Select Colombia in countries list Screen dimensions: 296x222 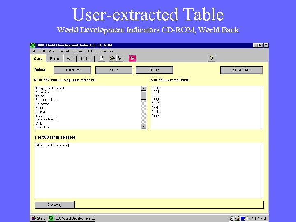42,127
